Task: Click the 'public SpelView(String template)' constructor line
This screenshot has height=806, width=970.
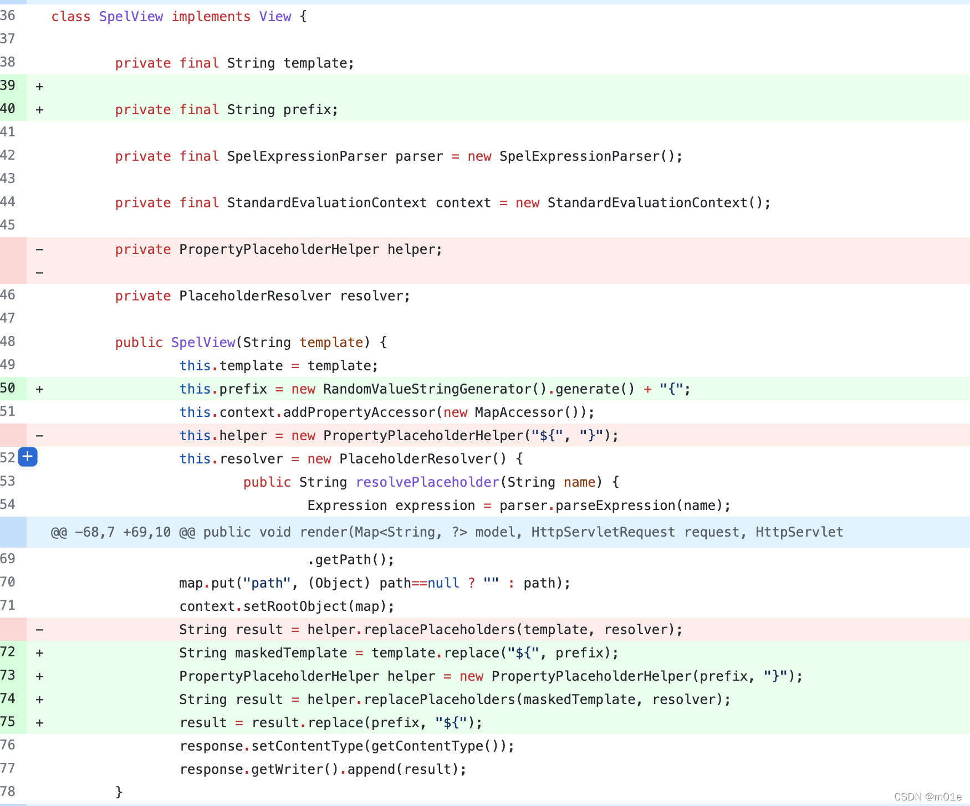Action: click(x=251, y=343)
